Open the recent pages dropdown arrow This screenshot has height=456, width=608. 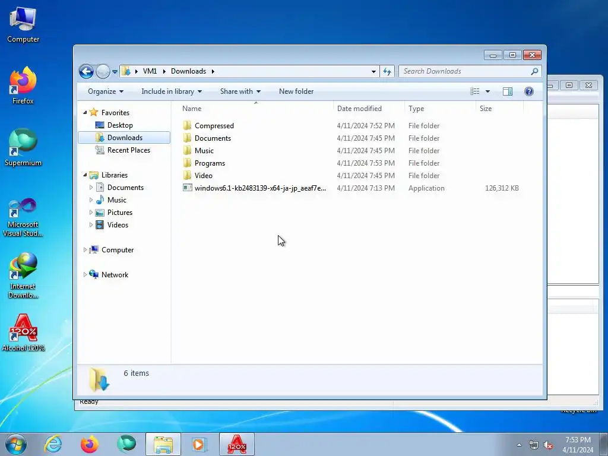point(115,72)
